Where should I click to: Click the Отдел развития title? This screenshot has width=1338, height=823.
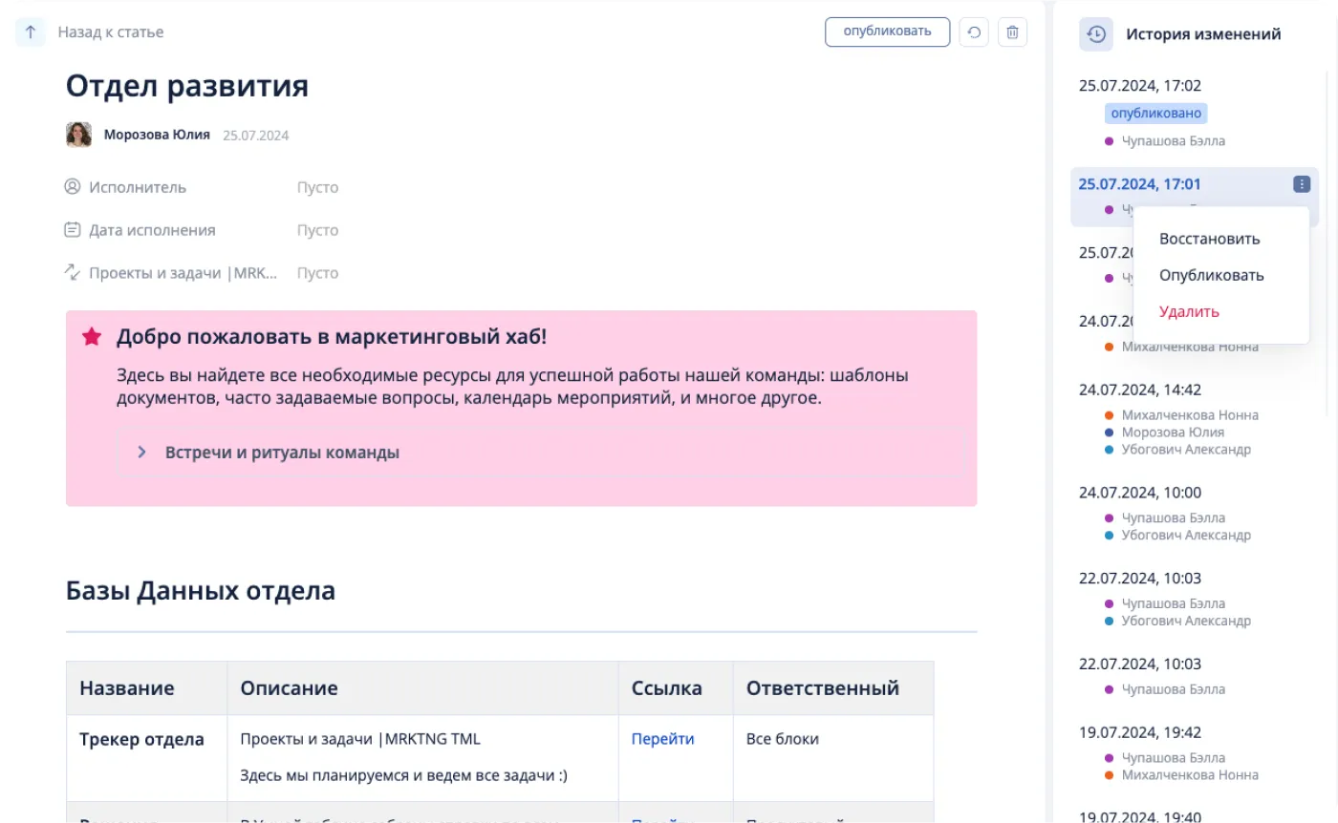tap(187, 86)
